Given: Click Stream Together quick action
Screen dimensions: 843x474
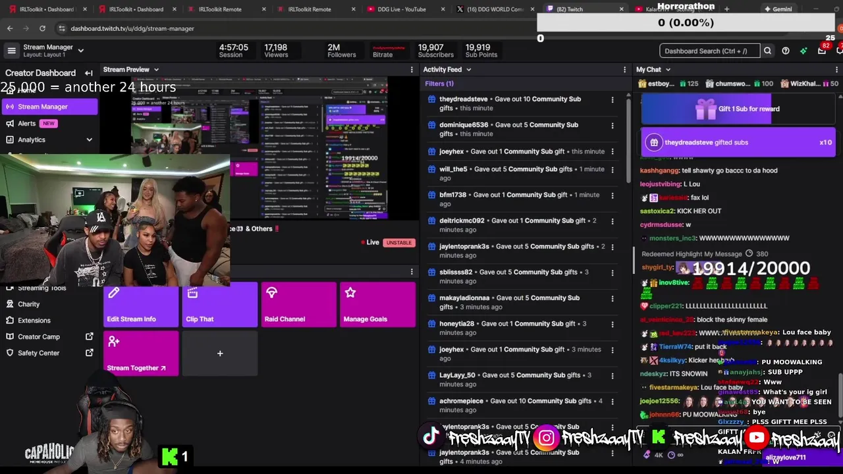Looking at the screenshot, I should [141, 354].
